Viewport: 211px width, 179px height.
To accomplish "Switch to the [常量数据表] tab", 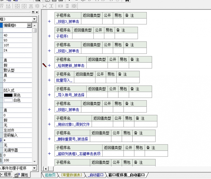I will coord(71,175).
